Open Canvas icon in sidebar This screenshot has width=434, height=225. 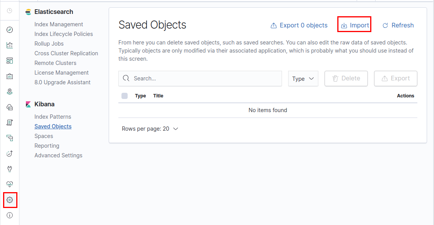9,76
